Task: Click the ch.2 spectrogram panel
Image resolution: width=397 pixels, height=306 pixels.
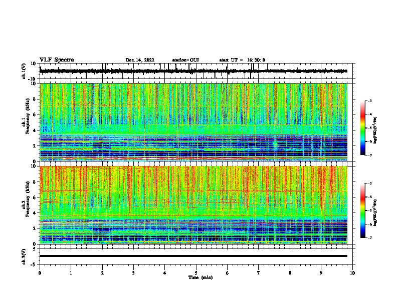Action: coord(193,205)
